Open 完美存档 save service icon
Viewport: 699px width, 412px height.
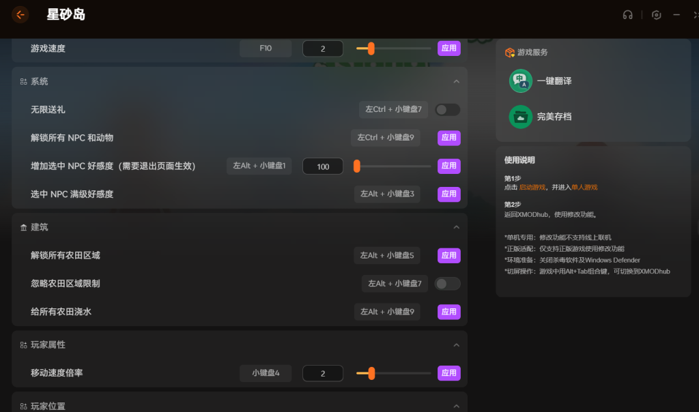coord(521,117)
